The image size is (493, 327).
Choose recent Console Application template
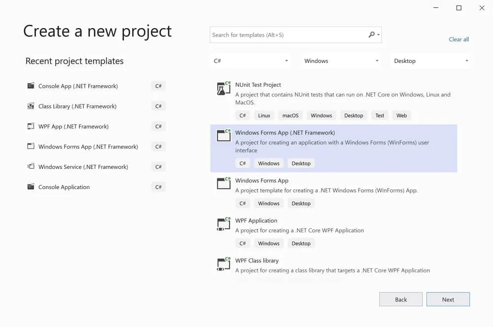pyautogui.click(x=64, y=187)
